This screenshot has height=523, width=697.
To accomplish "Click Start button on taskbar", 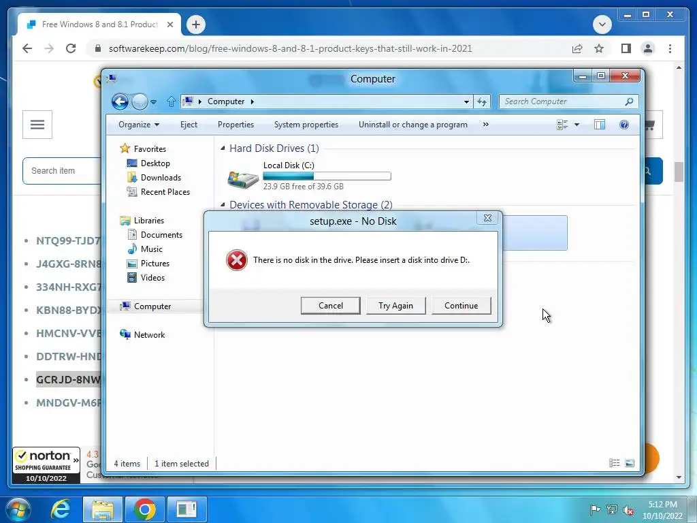I will click(17, 509).
